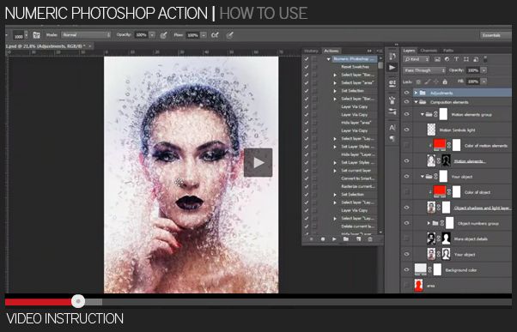The width and height of the screenshot is (517, 332).
Task: Click the play icon in collapsed panel dock
Action: tap(392, 68)
